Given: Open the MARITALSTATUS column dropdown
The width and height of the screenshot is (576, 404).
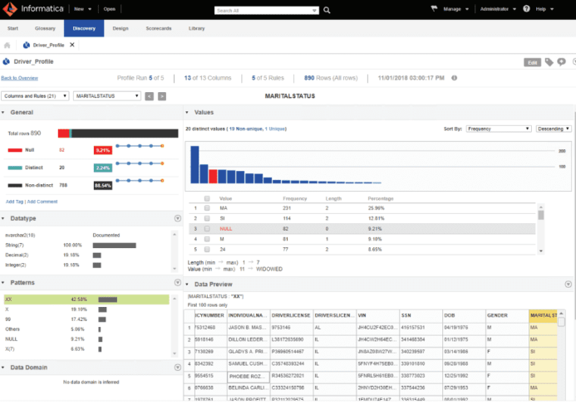Looking at the screenshot, I should (107, 96).
